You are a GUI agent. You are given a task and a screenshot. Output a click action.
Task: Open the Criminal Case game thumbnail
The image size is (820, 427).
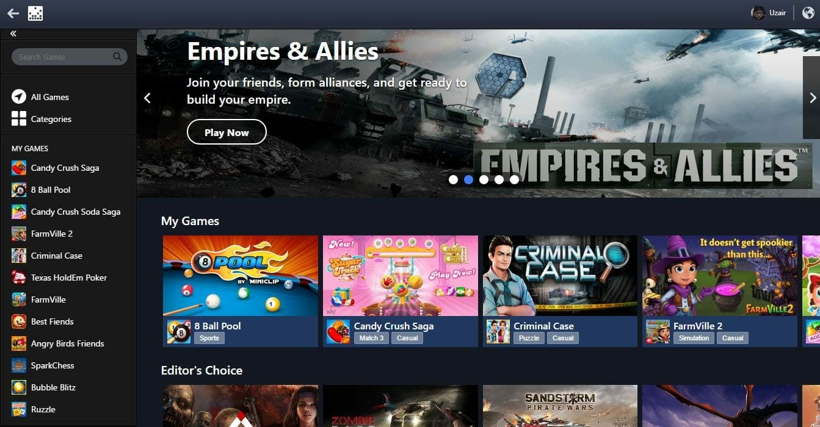560,276
